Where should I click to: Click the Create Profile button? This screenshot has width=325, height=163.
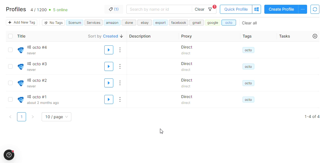(x=281, y=9)
